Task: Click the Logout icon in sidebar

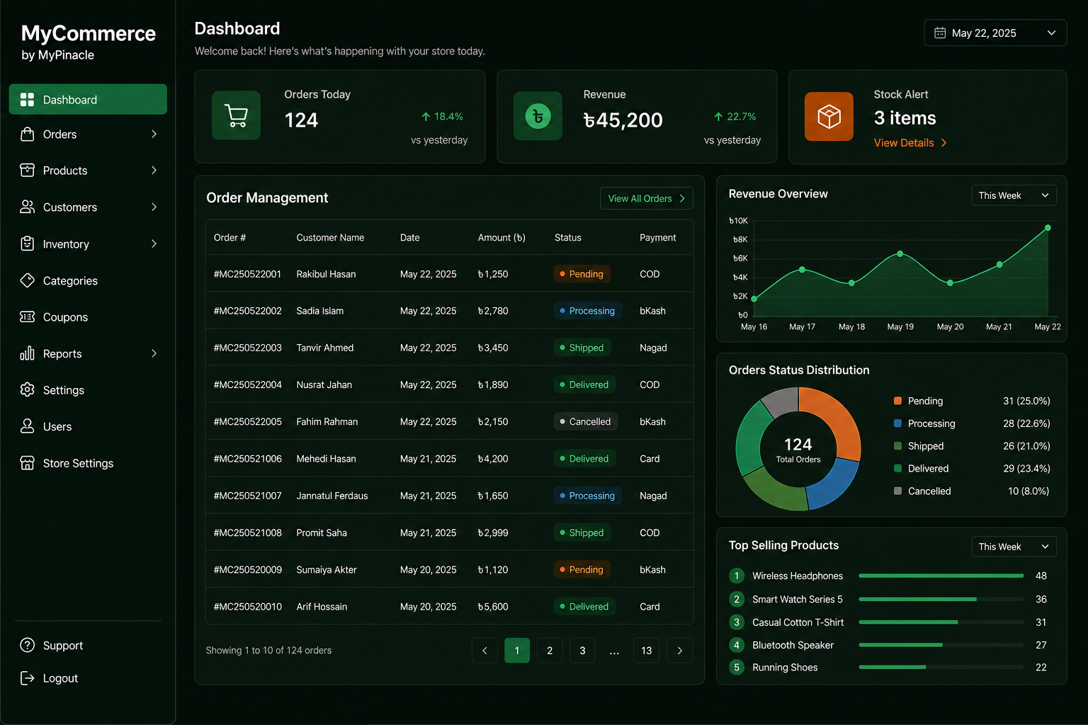Action: 28,678
